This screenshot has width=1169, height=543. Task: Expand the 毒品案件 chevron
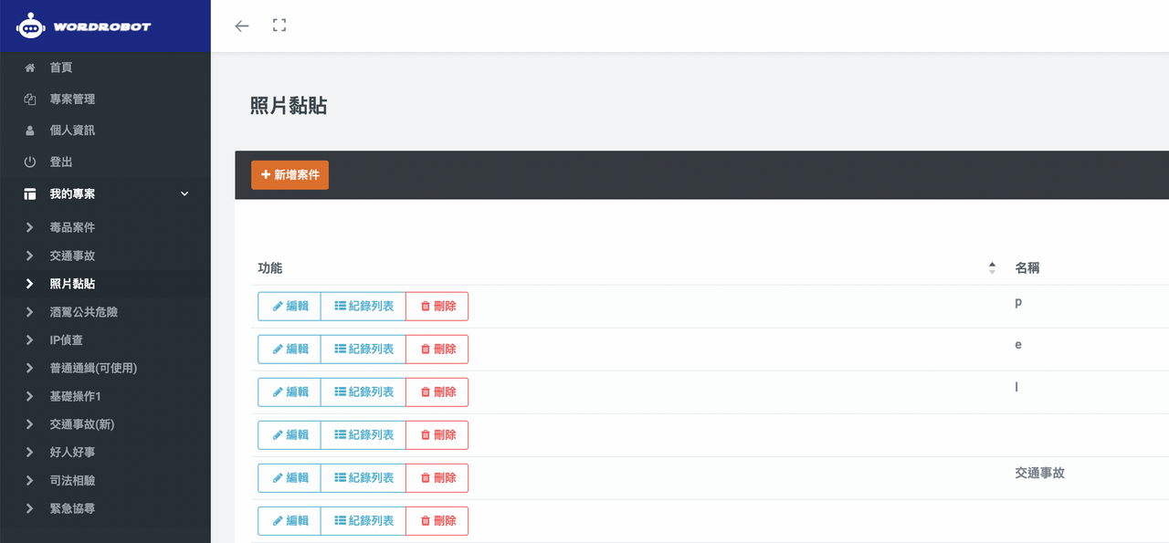(x=30, y=227)
